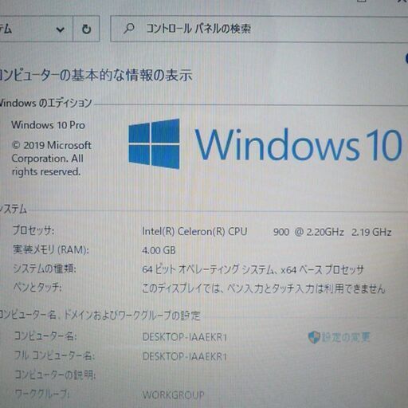Open the 設定の変更 link
This screenshot has height=408, width=408.
click(346, 337)
